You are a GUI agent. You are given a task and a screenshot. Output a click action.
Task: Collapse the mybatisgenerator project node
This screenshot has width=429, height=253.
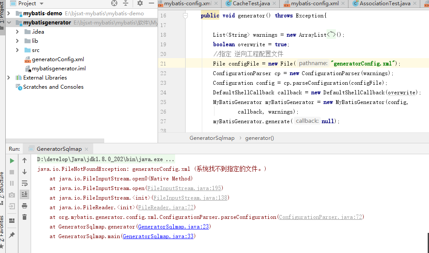click(x=9, y=22)
